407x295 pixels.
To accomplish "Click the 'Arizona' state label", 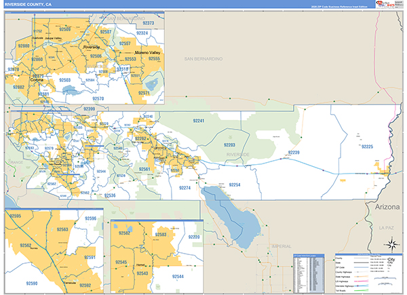I will (387, 207).
